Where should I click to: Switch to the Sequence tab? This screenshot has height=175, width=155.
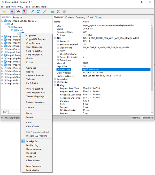(17, 17)
